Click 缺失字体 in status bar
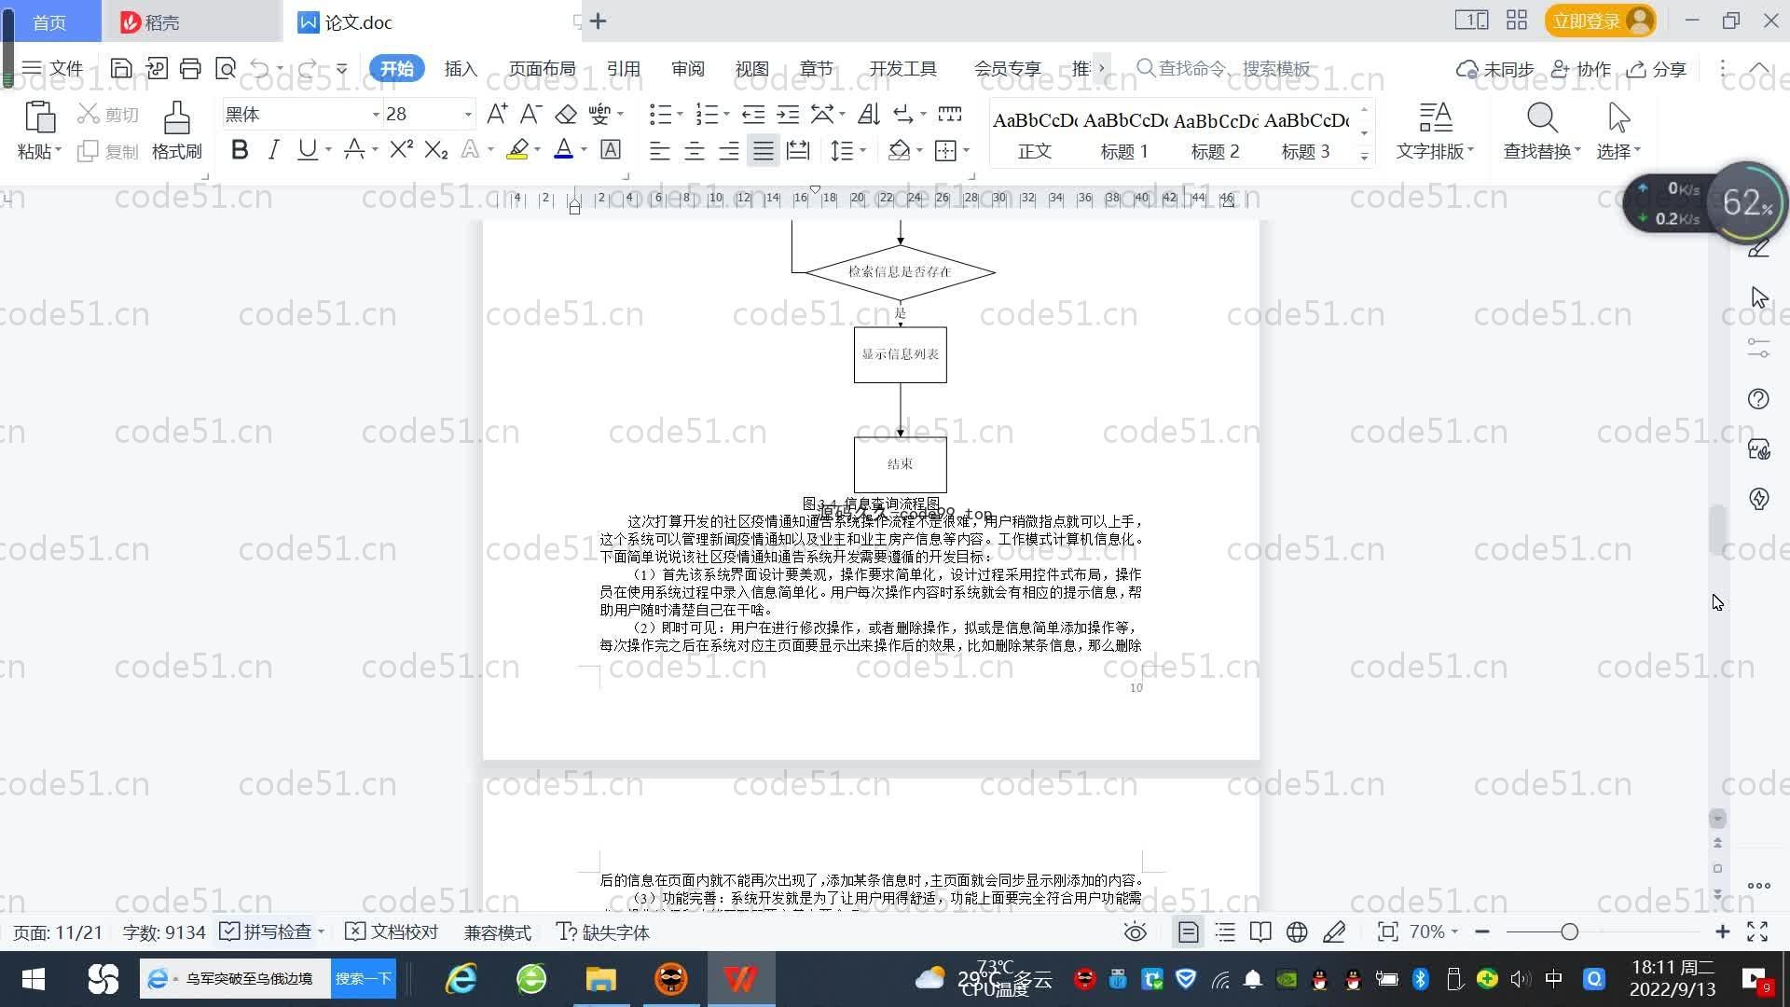The width and height of the screenshot is (1790, 1007). click(603, 931)
